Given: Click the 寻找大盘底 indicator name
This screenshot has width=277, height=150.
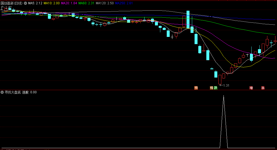Looking at the screenshot, I should [13, 92].
